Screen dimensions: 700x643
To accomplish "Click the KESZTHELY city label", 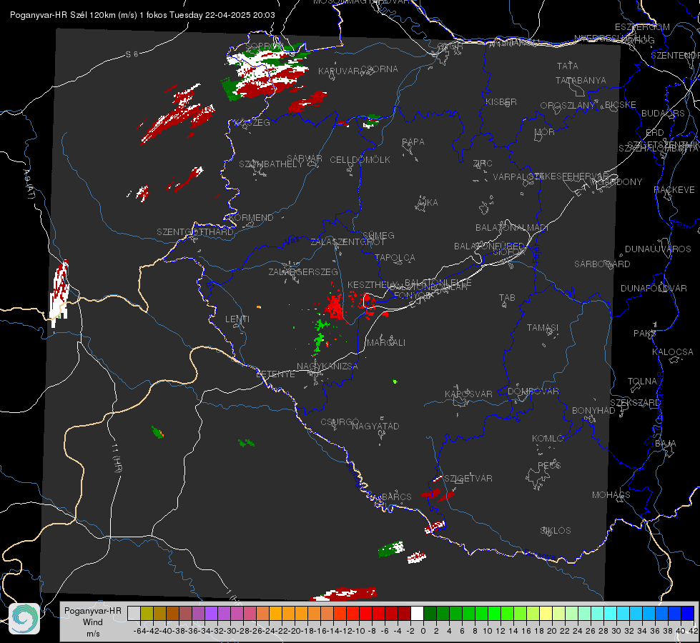I will coord(372,284).
